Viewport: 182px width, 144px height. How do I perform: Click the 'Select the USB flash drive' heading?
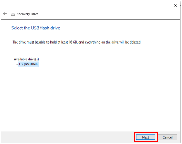(x=35, y=28)
